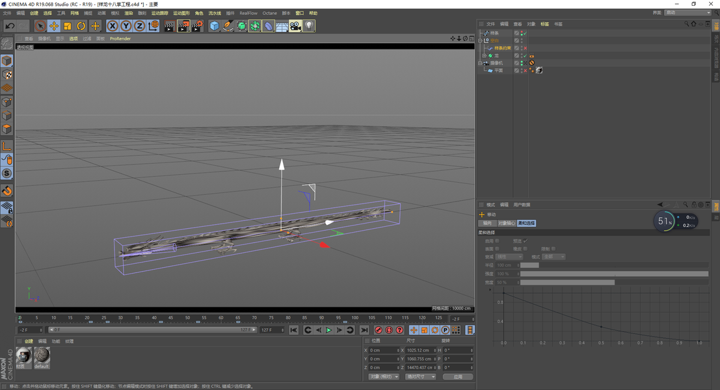The image size is (720, 390).
Task: Open 绝对尺寸 size mode dropdown
Action: click(x=420, y=377)
